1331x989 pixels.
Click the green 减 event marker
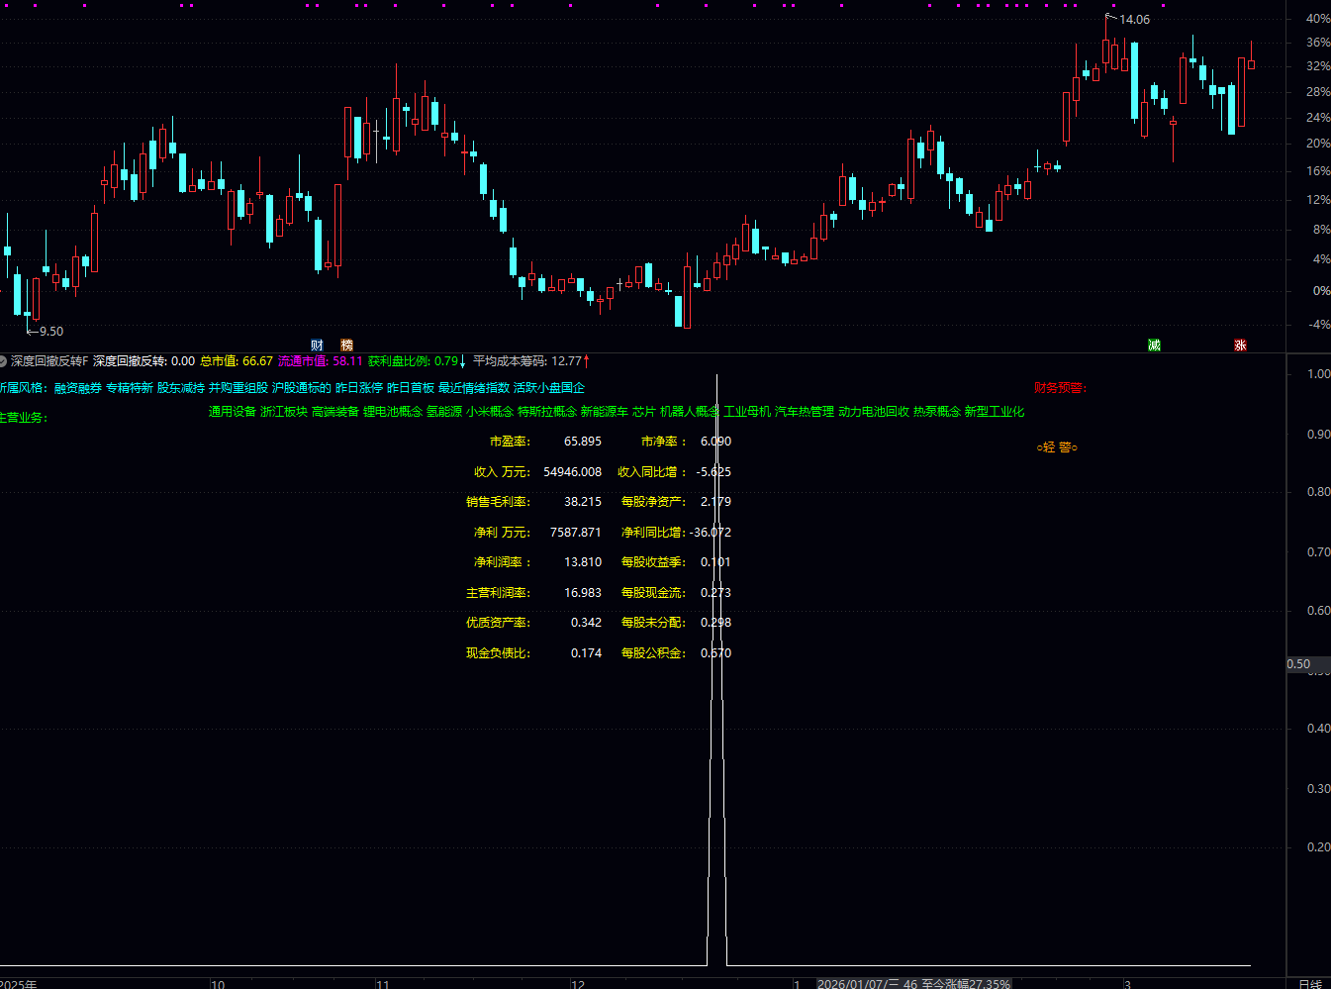[x=1154, y=345]
